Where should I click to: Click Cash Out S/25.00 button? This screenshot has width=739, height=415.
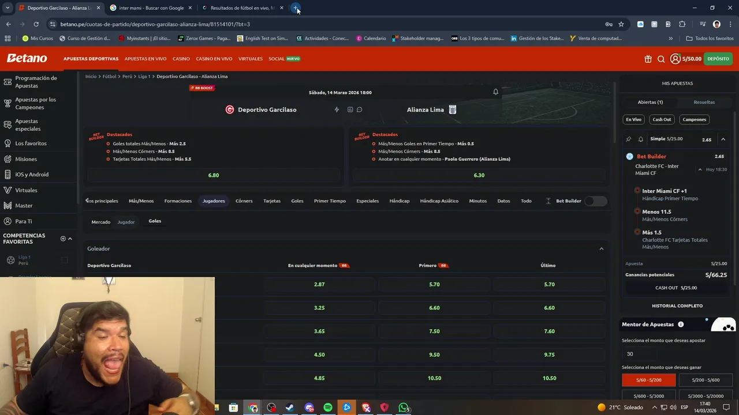(676, 288)
